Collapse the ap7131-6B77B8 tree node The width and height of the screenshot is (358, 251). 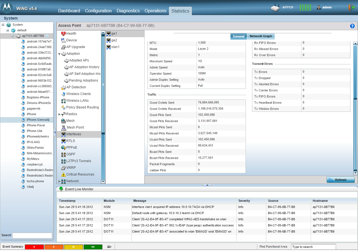click(13, 36)
